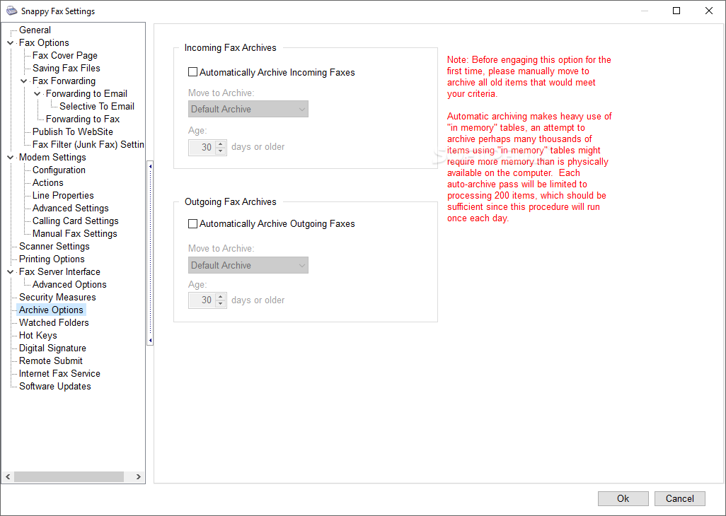
Task: Open Manual Fax Settings
Action: pos(74,233)
